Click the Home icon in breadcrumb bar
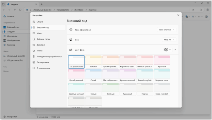 coord(27,10)
